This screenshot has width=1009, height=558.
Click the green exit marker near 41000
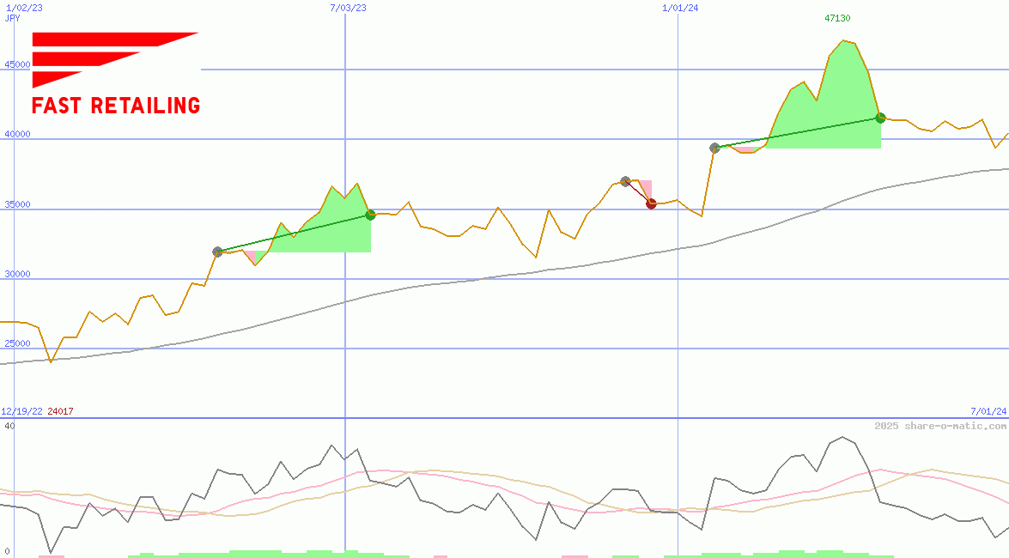(880, 118)
